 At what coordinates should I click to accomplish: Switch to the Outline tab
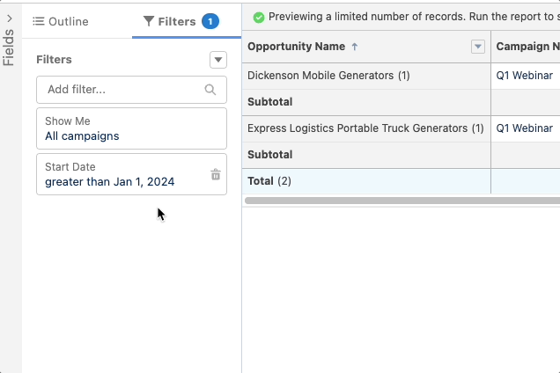pyautogui.click(x=61, y=21)
